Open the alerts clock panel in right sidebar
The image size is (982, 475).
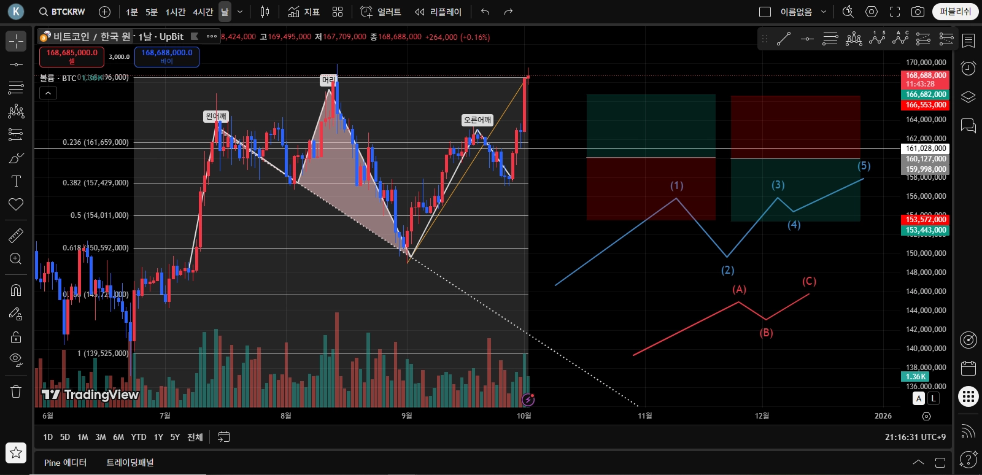click(968, 68)
